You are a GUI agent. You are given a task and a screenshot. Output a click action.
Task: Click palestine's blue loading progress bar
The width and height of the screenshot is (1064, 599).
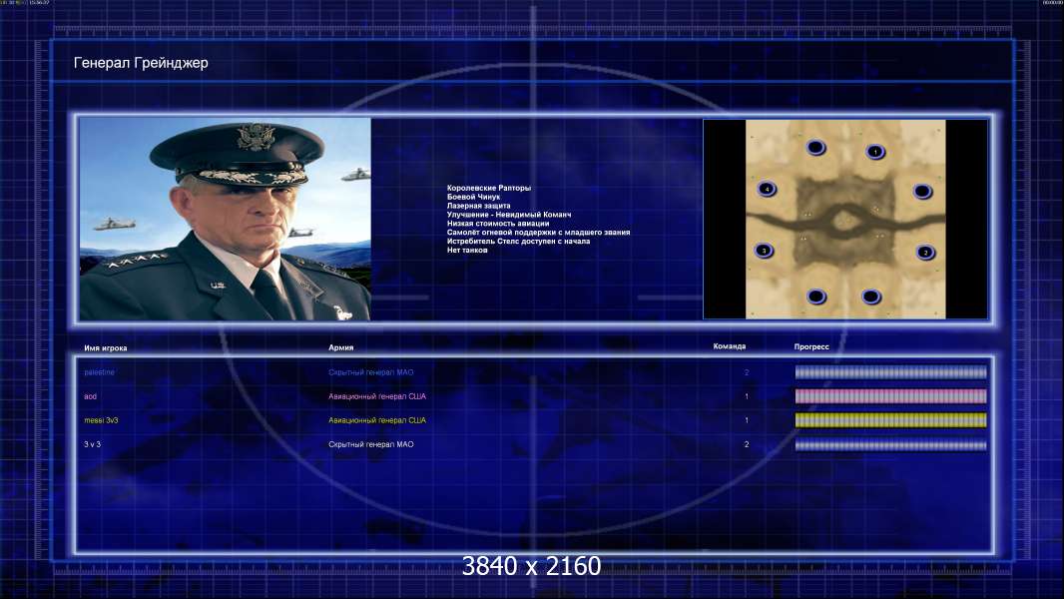pos(891,372)
